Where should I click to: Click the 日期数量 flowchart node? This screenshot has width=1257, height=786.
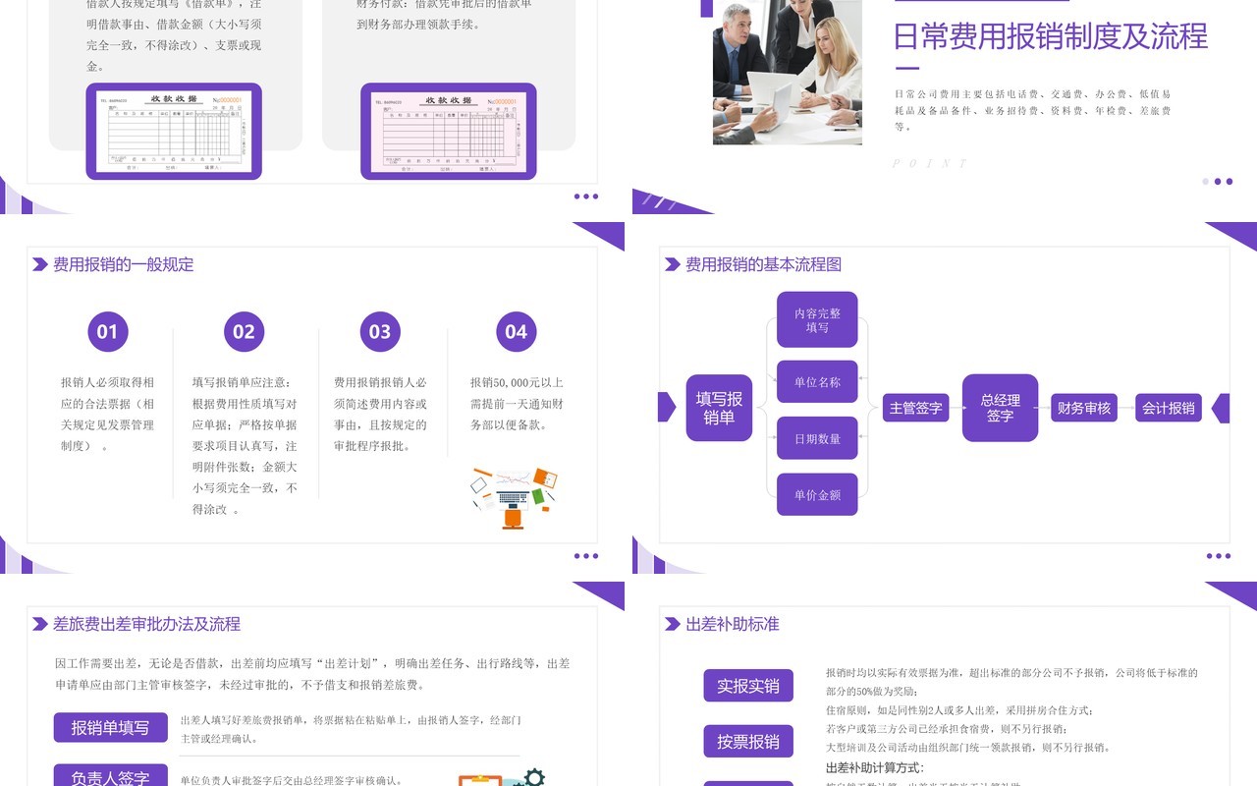coord(817,438)
